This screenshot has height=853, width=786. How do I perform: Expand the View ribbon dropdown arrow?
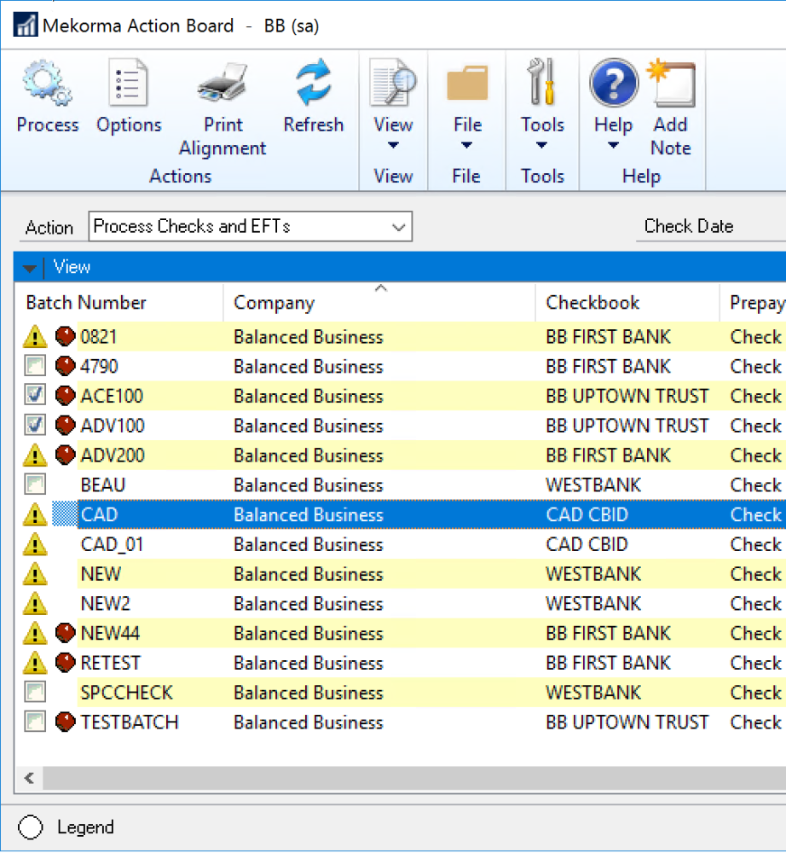click(393, 145)
